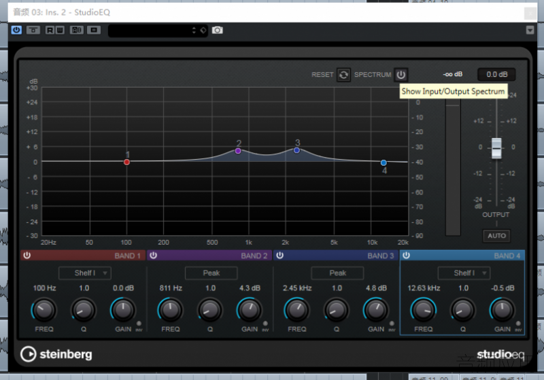Open Band 4 Shelf I filter type dropdown

point(464,273)
